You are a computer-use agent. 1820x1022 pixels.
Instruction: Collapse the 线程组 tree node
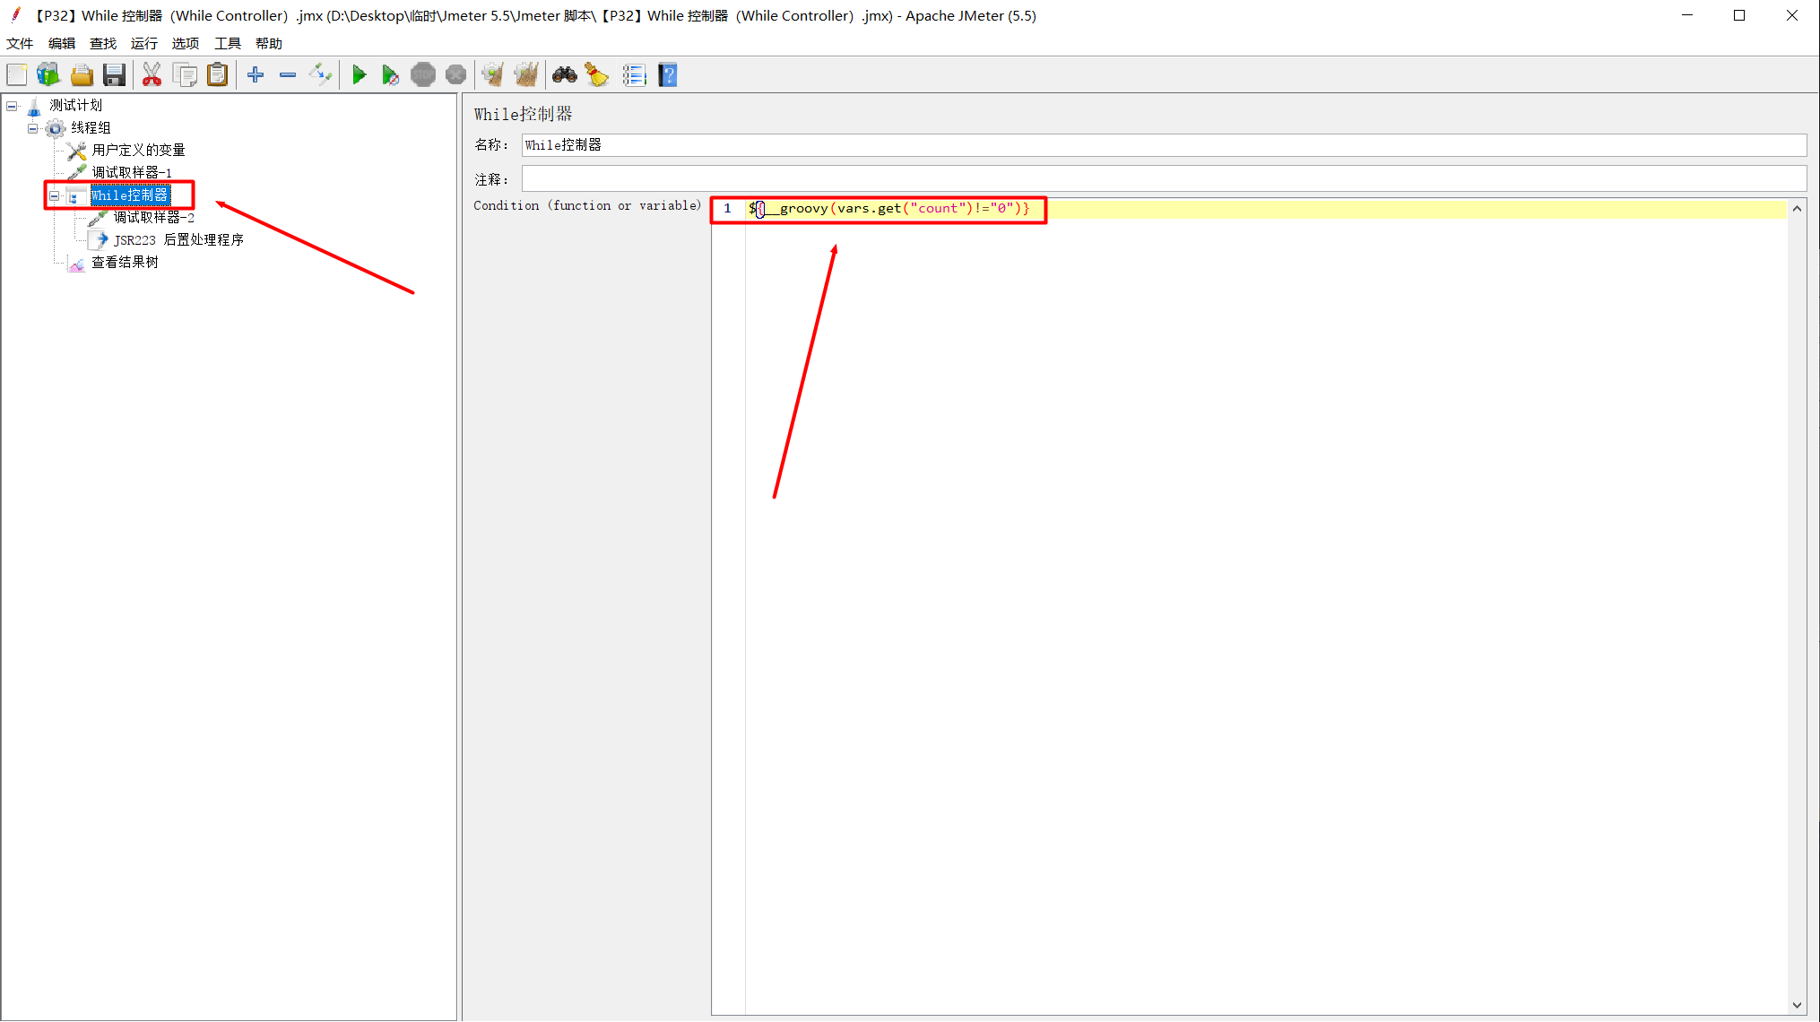coord(33,128)
